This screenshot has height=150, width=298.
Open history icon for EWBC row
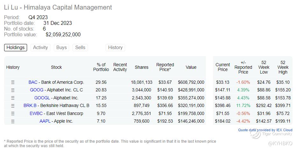[13, 113]
